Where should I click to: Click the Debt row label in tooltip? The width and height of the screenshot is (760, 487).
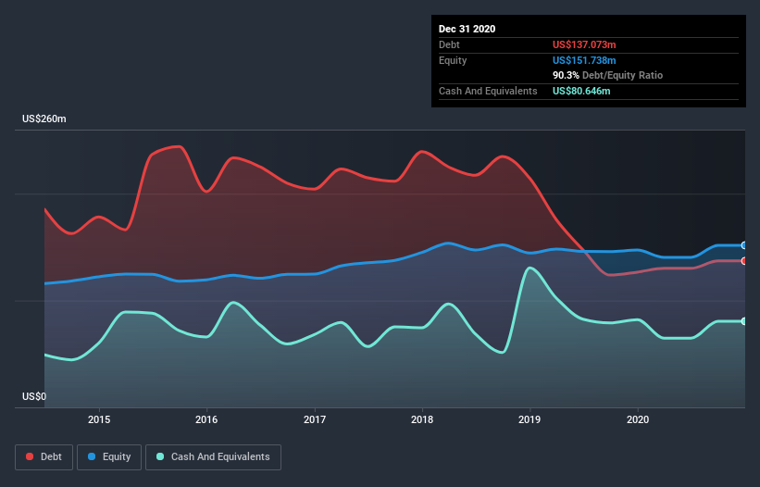(x=449, y=44)
